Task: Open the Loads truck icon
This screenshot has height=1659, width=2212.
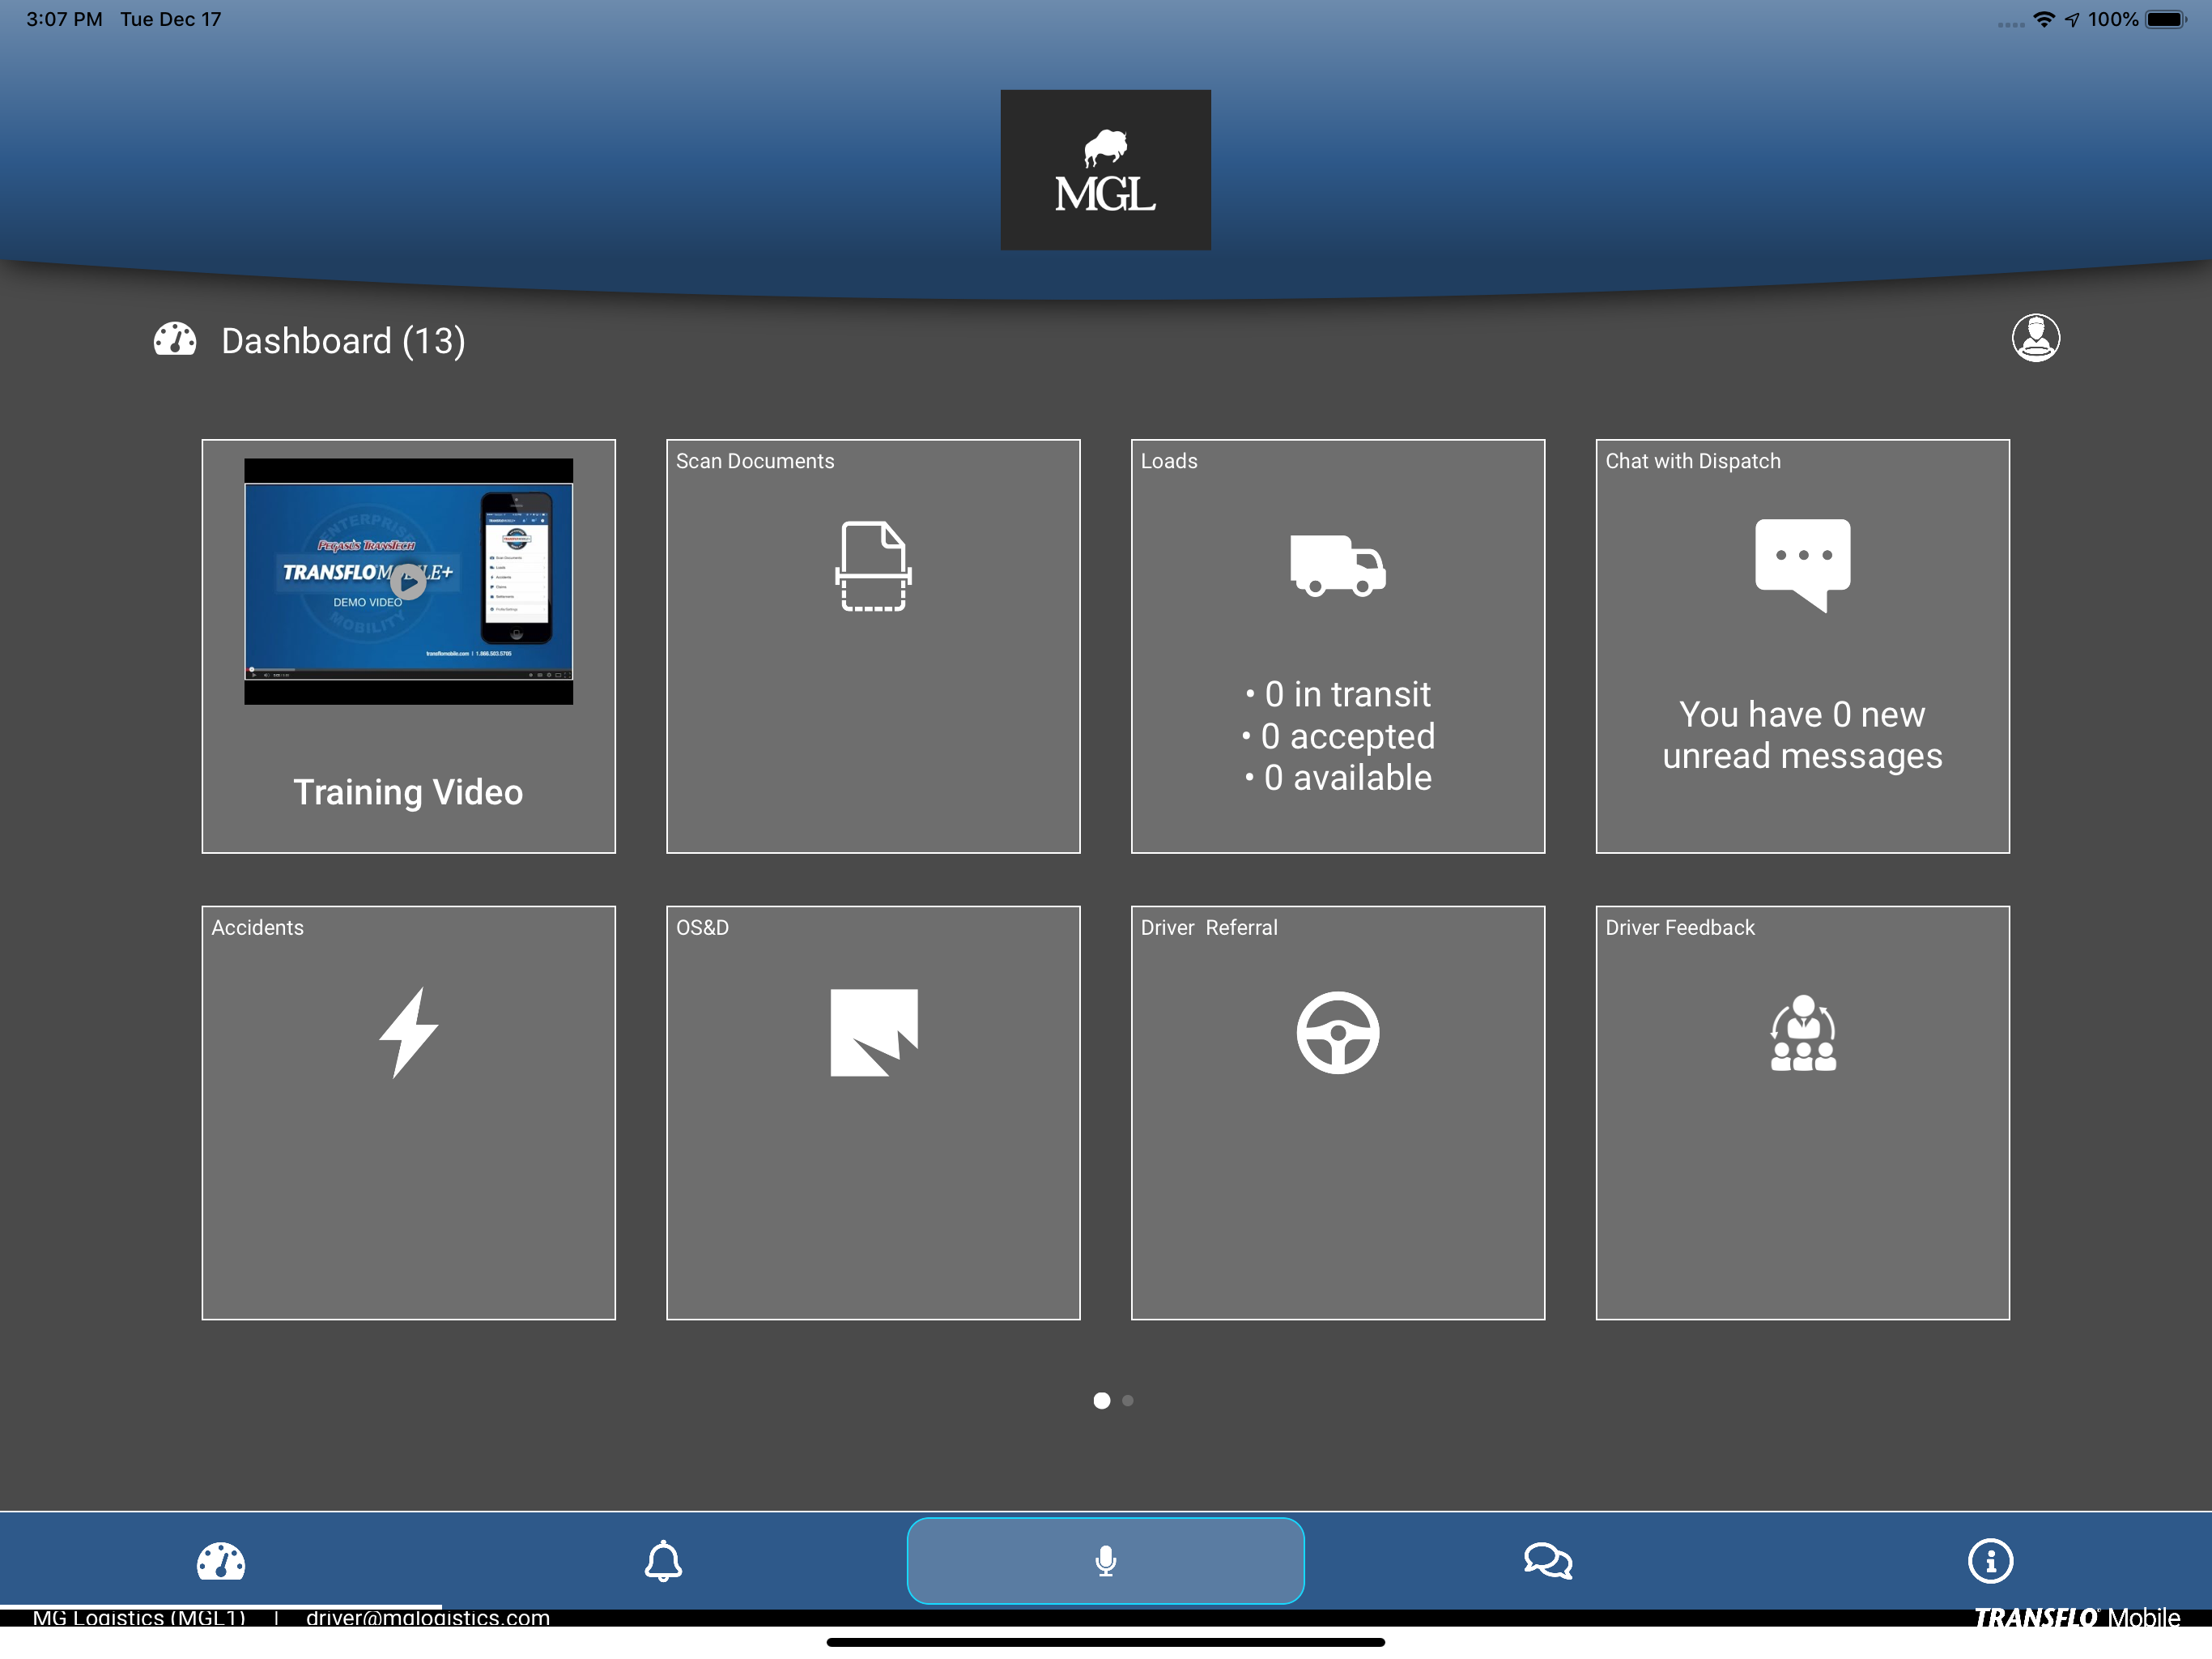Action: click(1338, 565)
